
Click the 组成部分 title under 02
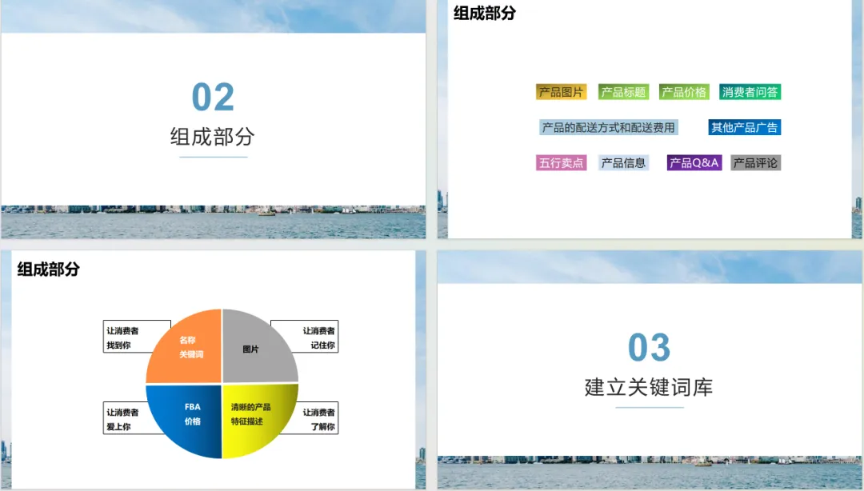tap(213, 137)
